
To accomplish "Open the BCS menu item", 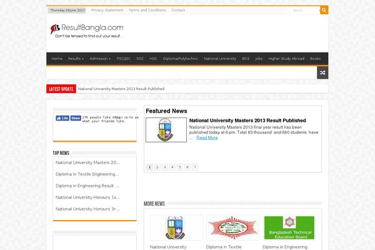I will point(246,59).
